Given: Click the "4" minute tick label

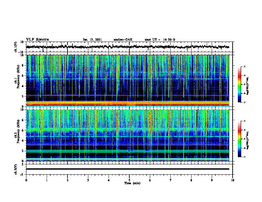Looking at the screenshot, I should pos(109,180).
